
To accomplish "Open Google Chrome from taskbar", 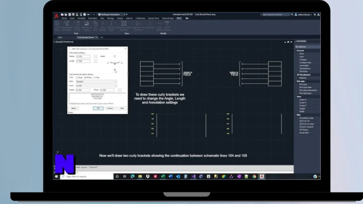I will (x=254, y=176).
